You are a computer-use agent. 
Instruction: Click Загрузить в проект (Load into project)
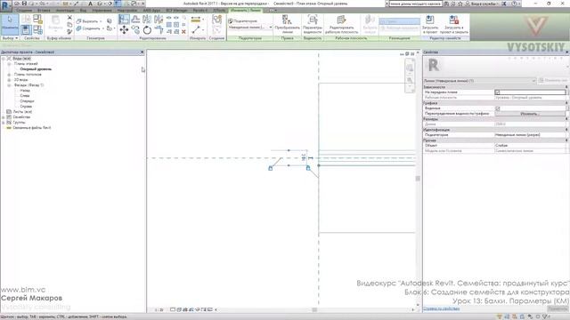click(x=430, y=24)
